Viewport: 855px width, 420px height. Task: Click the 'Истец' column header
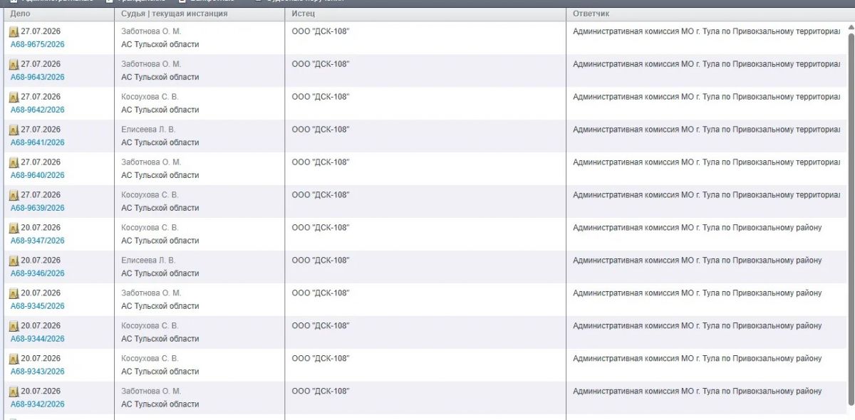tap(425, 14)
